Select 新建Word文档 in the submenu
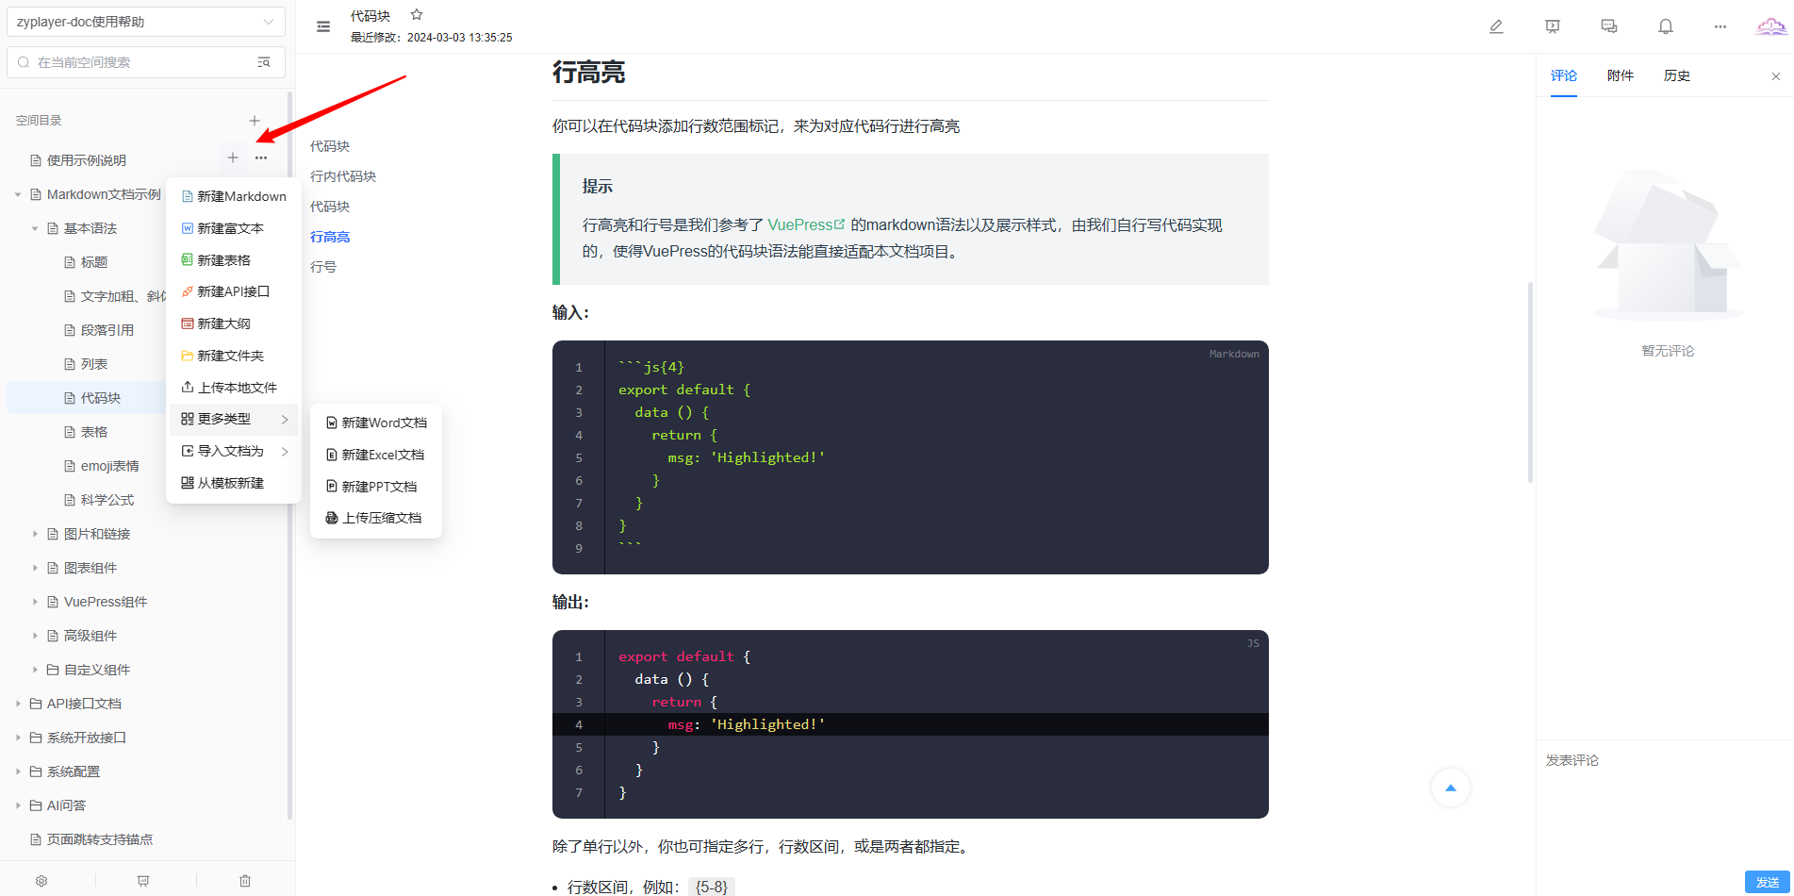 [x=376, y=423]
